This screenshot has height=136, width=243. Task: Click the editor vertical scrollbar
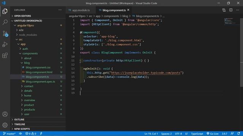[241, 53]
